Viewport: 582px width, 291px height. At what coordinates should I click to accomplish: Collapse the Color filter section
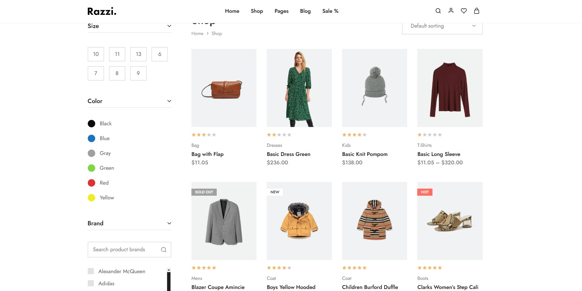point(169,101)
